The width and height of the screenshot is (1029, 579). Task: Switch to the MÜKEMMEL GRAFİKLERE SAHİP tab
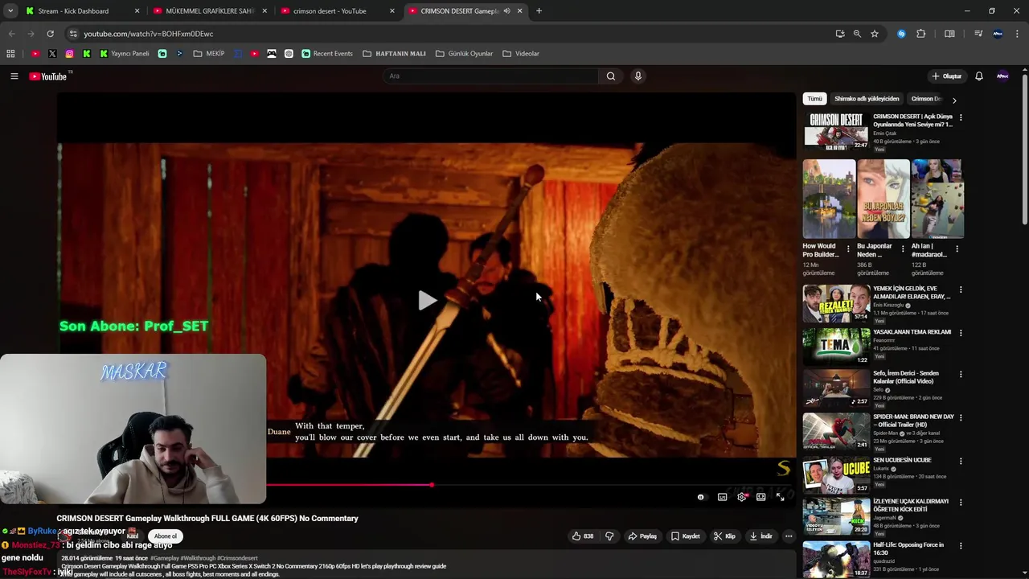[211, 11]
